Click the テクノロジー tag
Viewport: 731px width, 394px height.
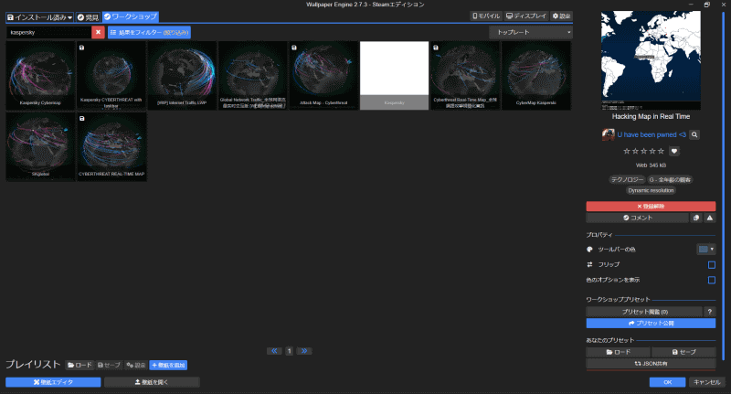pyautogui.click(x=628, y=179)
